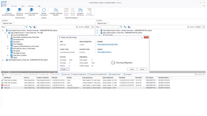Image resolution: width=207 pixels, height=116 pixels.
Task: Click filter funnel icon in left explorer
Action: click(x=27, y=27)
